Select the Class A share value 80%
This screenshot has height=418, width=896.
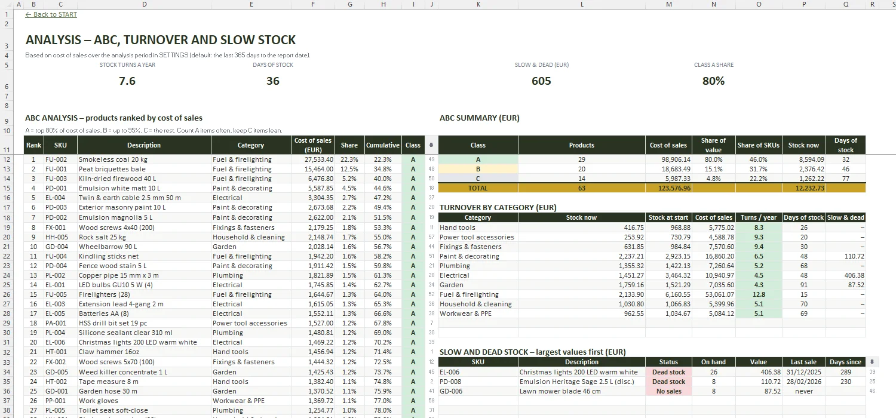coord(713,81)
